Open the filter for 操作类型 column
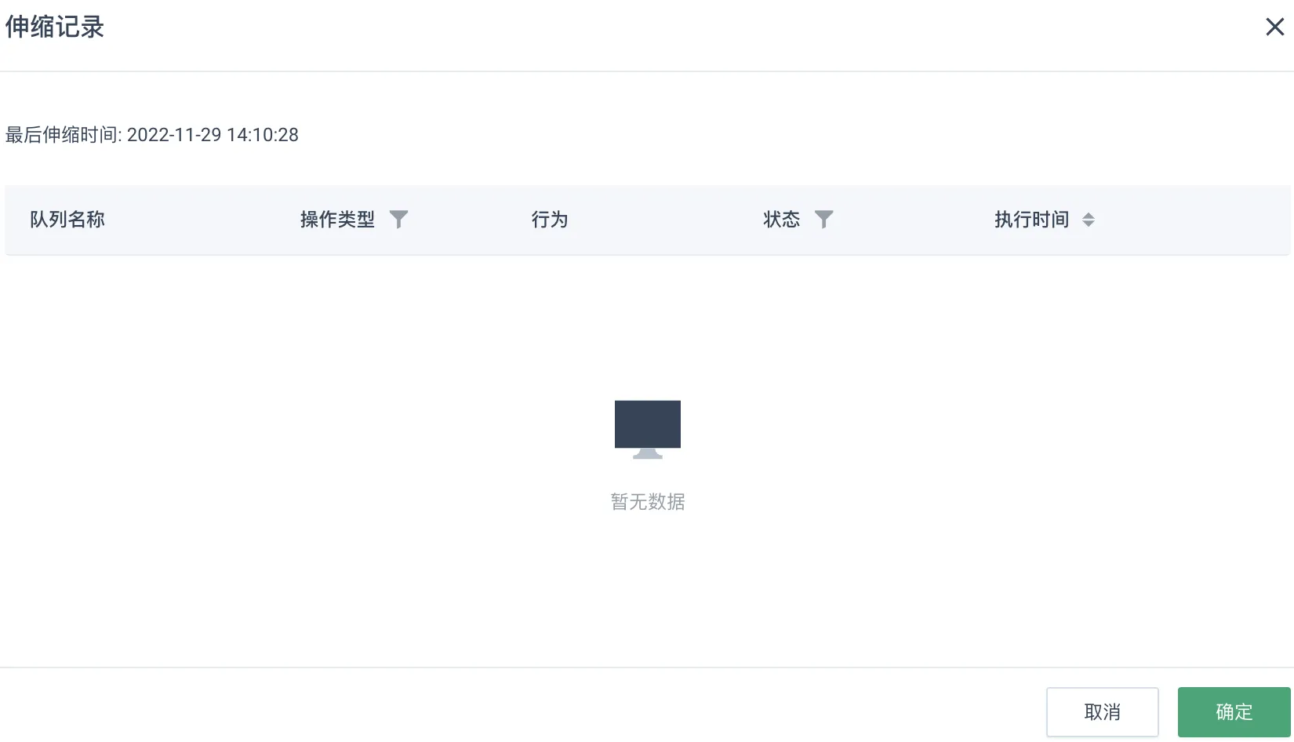The width and height of the screenshot is (1294, 742). pyautogui.click(x=398, y=220)
